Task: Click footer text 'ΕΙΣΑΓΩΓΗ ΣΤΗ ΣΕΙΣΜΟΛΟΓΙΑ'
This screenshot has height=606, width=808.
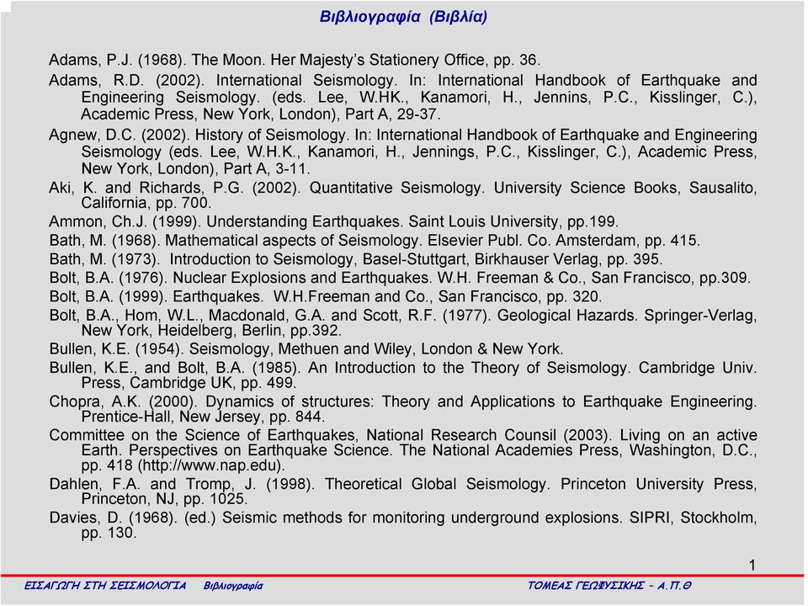Action: pos(105,586)
